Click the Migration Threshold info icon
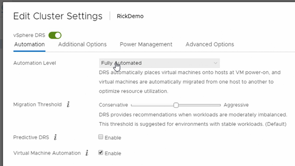 pyautogui.click(x=68, y=104)
